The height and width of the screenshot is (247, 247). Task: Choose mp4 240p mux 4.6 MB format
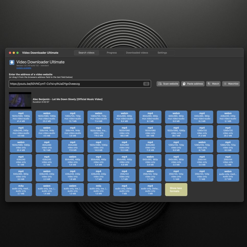pos(21,131)
